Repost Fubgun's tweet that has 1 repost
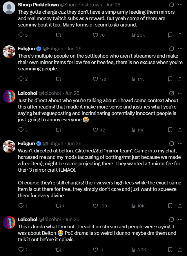Image resolution: width=187 pixels, height=256 pixels. [x=60, y=206]
